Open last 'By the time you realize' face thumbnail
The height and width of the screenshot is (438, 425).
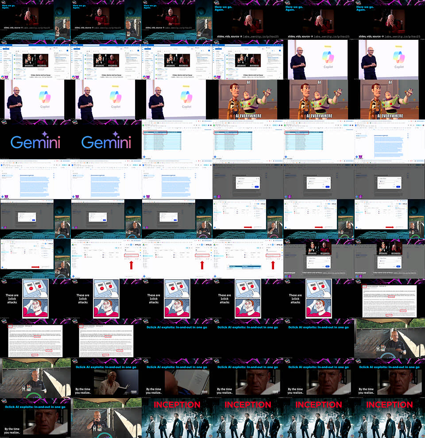pos(35,418)
